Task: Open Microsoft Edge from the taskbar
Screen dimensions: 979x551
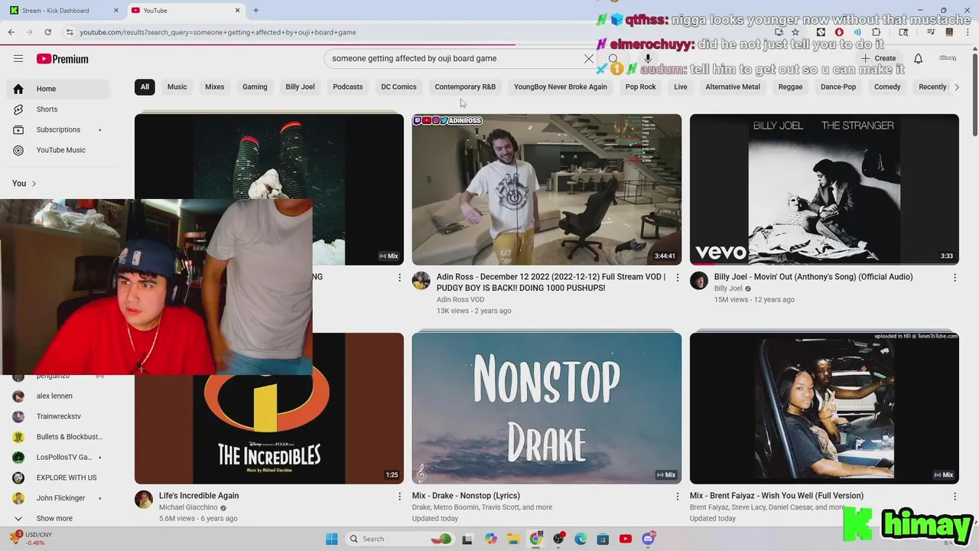Action: [x=581, y=539]
